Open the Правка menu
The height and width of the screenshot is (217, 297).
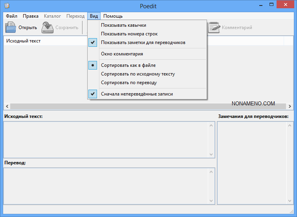point(31,16)
